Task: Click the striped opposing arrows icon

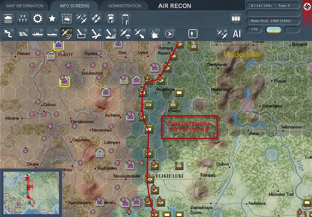Action: [x=96, y=19]
